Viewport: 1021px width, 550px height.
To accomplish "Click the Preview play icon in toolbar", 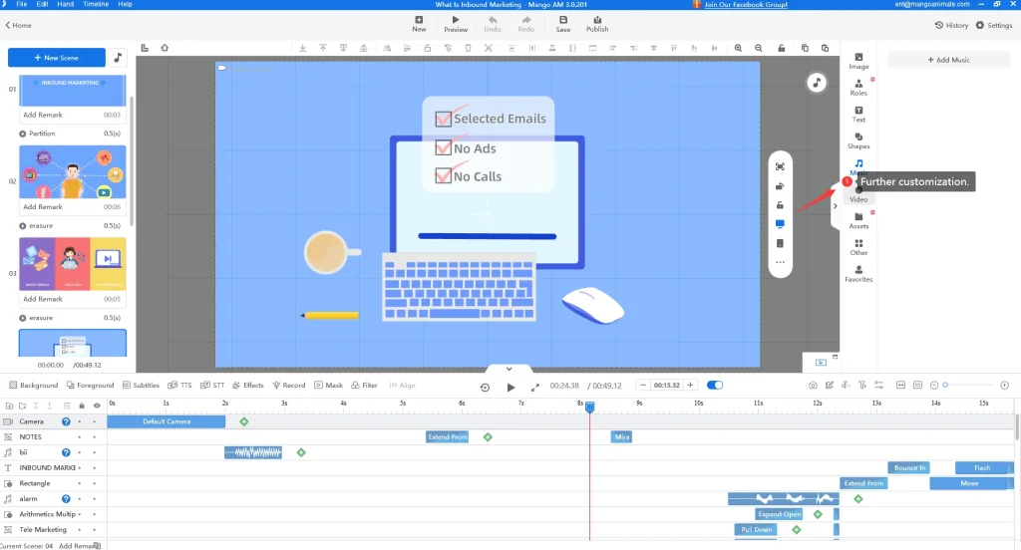I will point(456,23).
